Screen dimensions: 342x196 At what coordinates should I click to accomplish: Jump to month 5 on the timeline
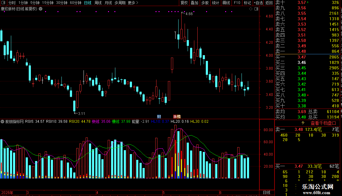pos(163,192)
